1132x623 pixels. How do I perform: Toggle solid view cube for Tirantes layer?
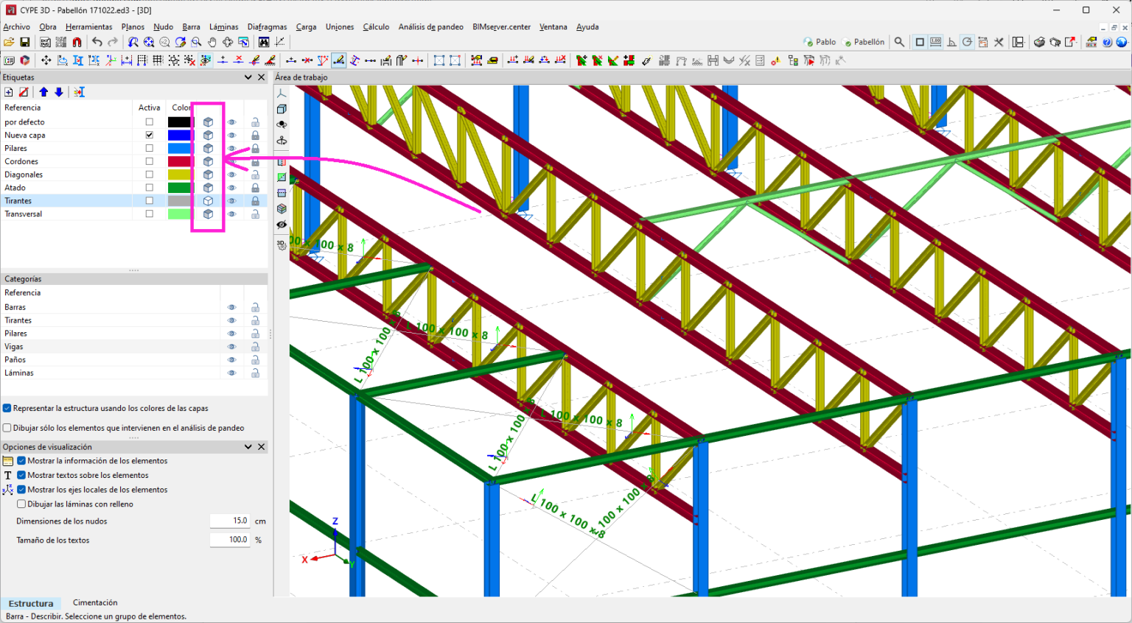coord(208,201)
